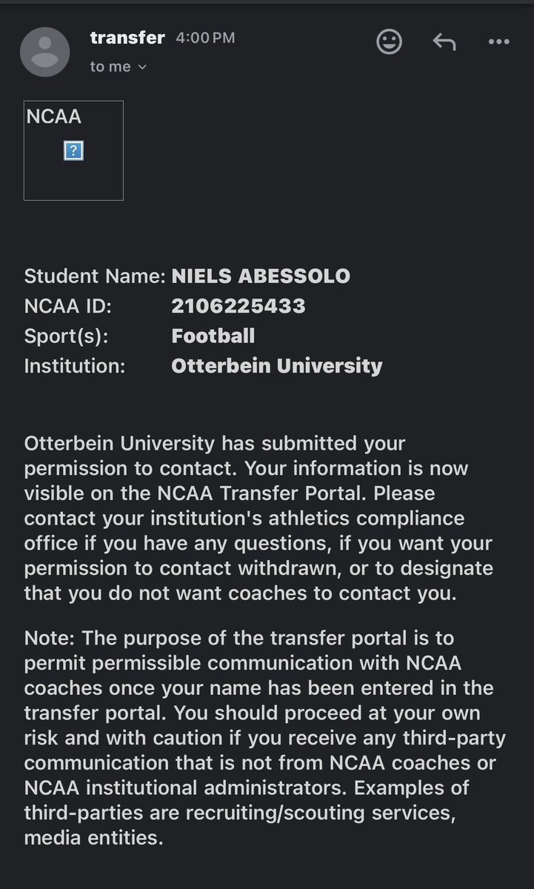
Task: Tap the 'NCAA' alt text in image box
Action: click(x=53, y=116)
